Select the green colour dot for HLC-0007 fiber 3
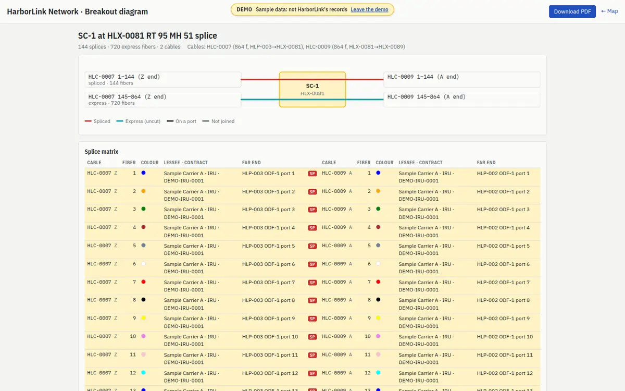Viewport: 625px width, 391px height. 143,209
